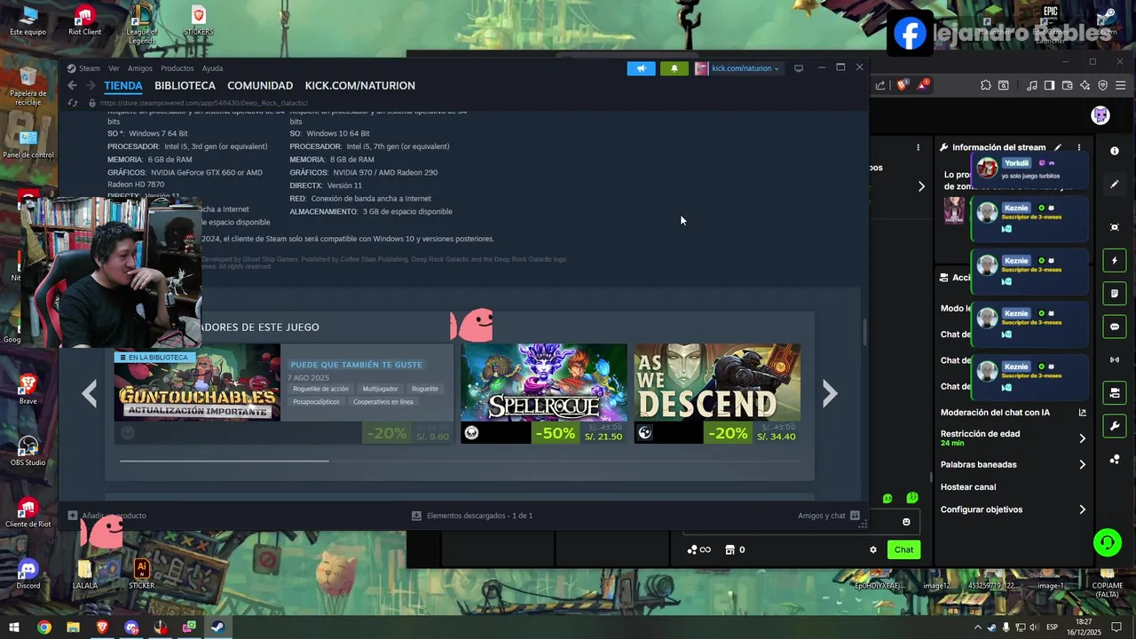Click the Multijugador tag
This screenshot has width=1136, height=639.
[x=380, y=389]
